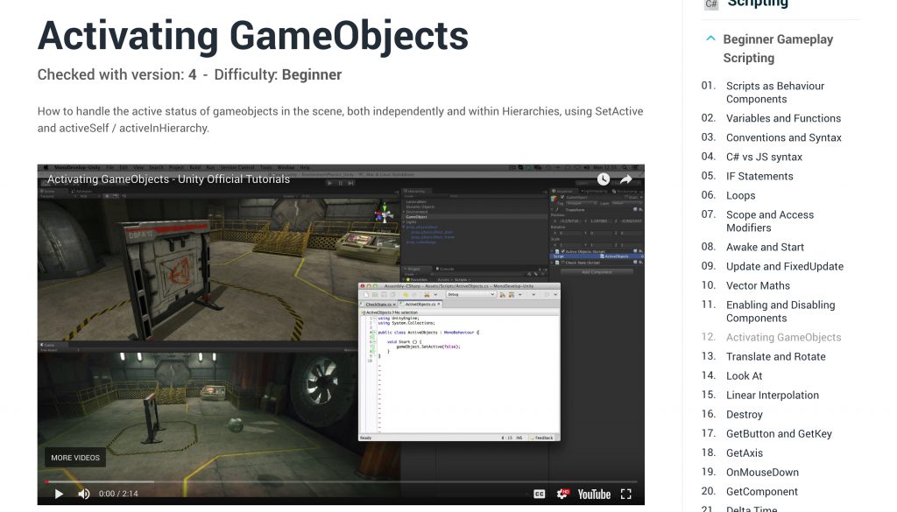897x512 pixels.
Task: Open Loops lesson
Action: [x=741, y=195]
